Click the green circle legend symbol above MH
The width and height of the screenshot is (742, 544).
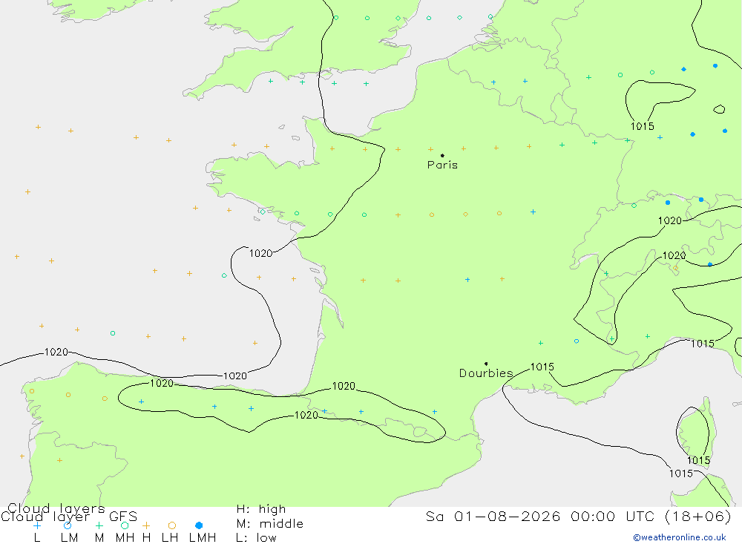(125, 525)
